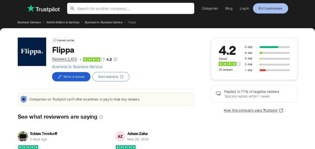The height and width of the screenshot is (149, 315).
Task: Open the blue Business to Business Service category link
Action: [77, 67]
